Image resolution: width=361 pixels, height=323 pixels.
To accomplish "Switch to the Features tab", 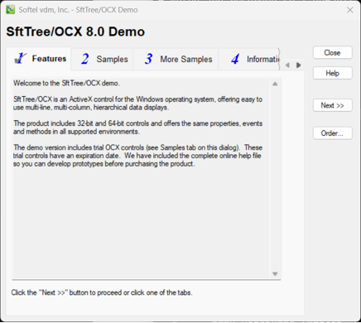I will [x=39, y=59].
